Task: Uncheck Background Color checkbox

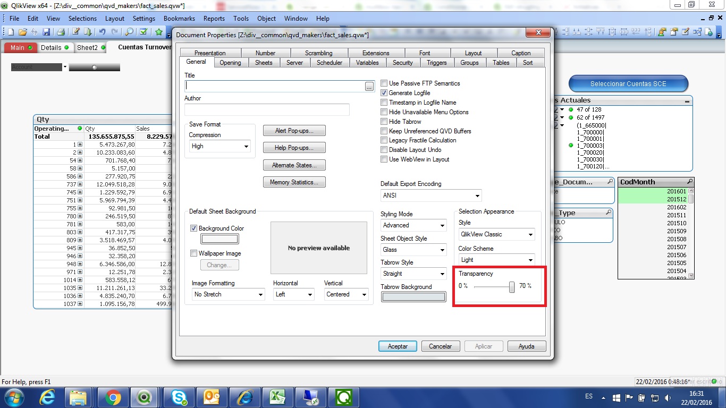Action: [x=194, y=228]
